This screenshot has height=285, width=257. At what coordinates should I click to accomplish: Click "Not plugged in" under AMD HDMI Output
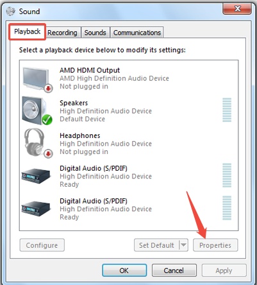point(84,87)
